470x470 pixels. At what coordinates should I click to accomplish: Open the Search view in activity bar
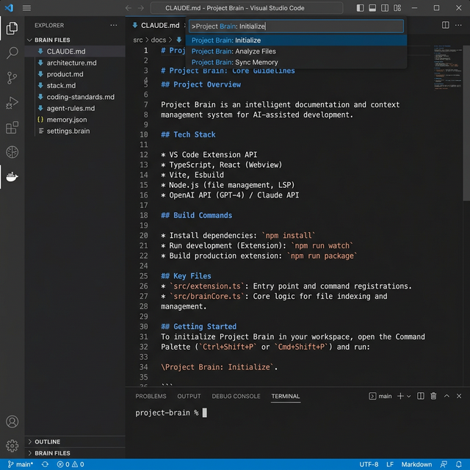pos(12,53)
